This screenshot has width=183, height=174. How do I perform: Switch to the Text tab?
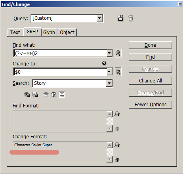[15, 32]
